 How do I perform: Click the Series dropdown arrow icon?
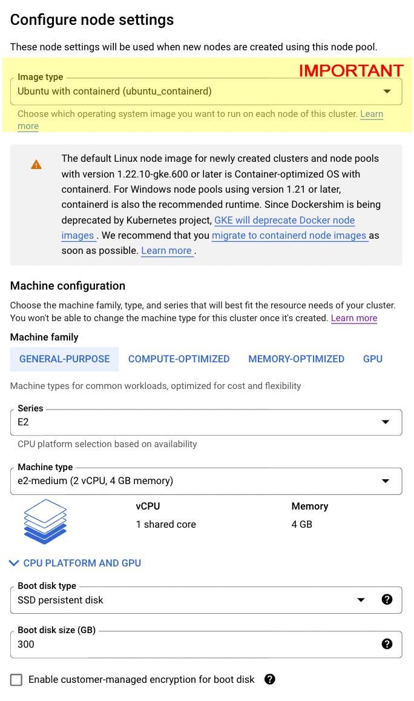click(x=386, y=422)
